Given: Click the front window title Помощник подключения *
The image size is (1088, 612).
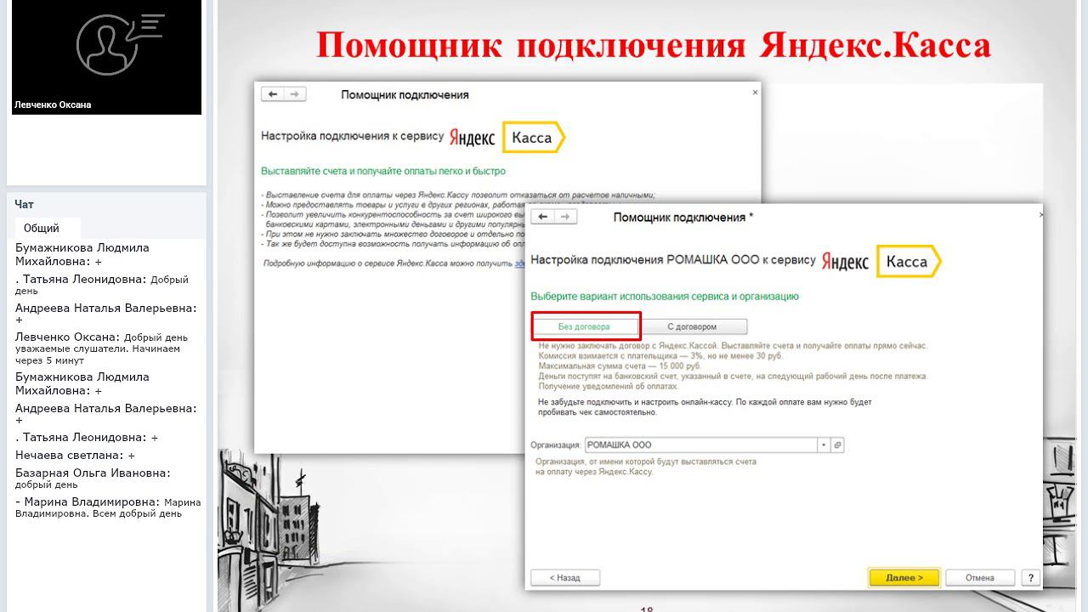Looking at the screenshot, I should pos(683,218).
